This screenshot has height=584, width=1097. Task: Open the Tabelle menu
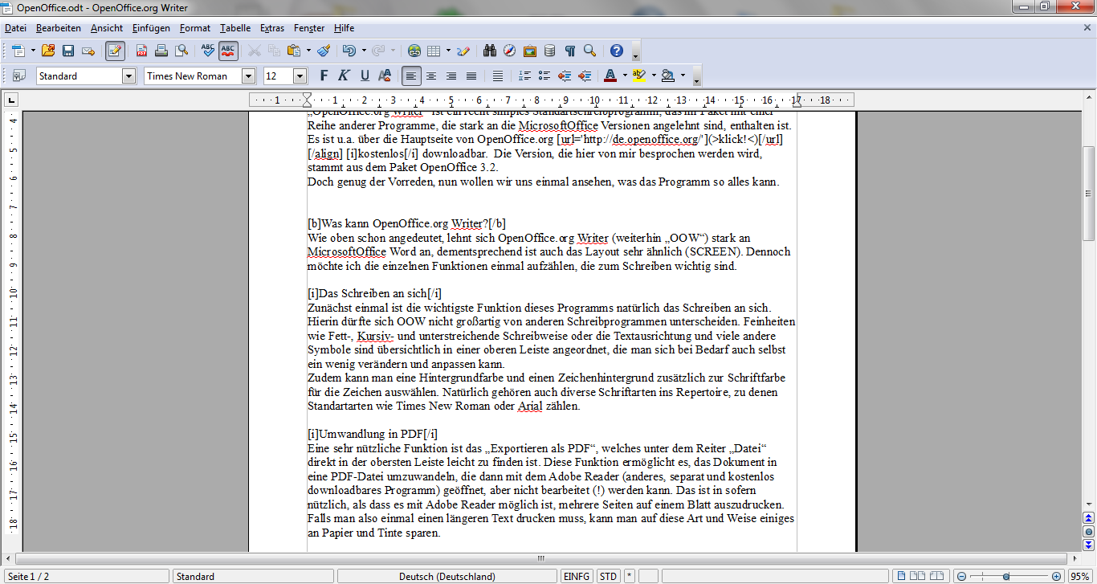235,27
